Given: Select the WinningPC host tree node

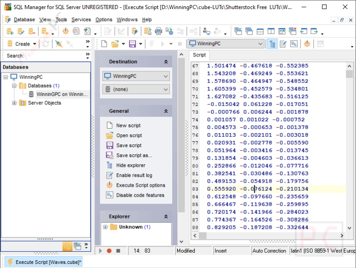Looking at the screenshot, I should (x=31, y=77).
